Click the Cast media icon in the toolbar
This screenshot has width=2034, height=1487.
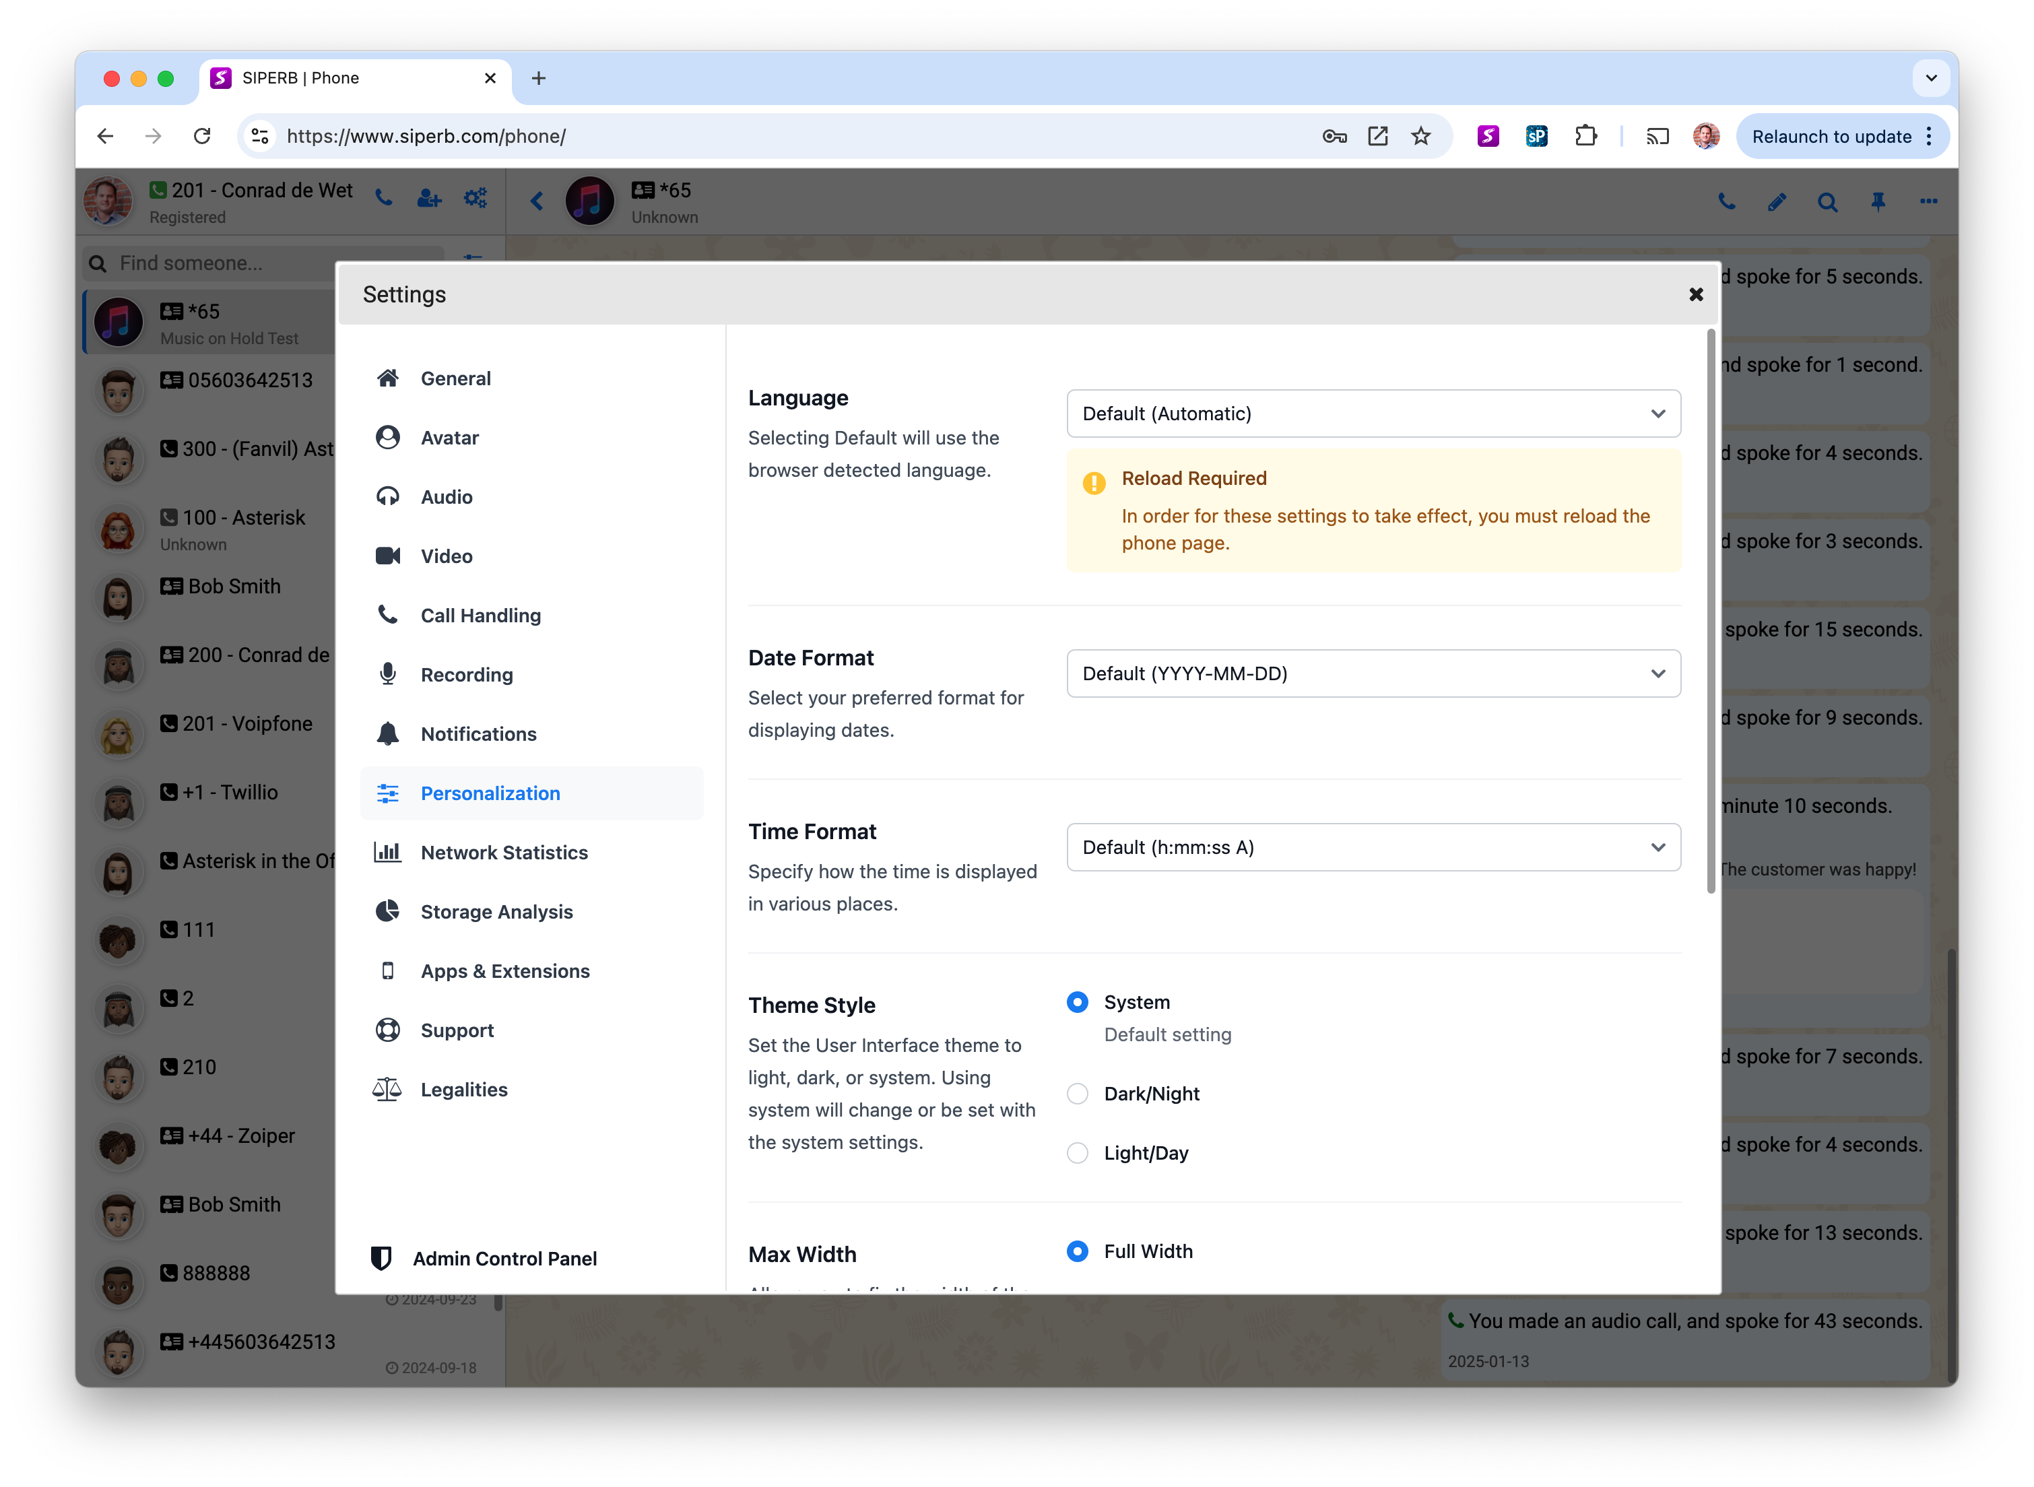pyautogui.click(x=1658, y=136)
